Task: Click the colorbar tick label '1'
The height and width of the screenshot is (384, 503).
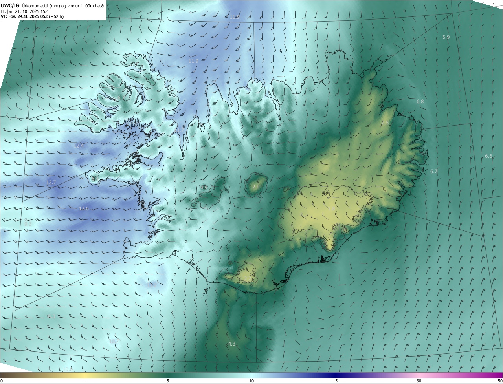Action: [x=84, y=381]
